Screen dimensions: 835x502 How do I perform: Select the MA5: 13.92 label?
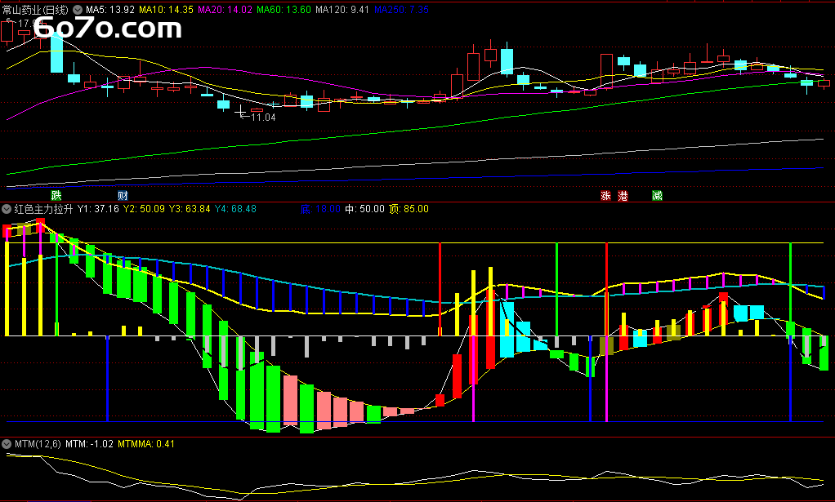point(110,10)
